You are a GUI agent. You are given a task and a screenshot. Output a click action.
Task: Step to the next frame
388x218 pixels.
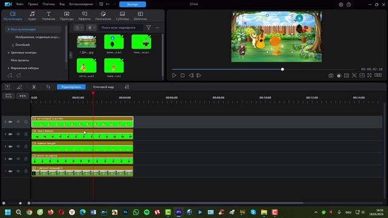click(x=199, y=75)
